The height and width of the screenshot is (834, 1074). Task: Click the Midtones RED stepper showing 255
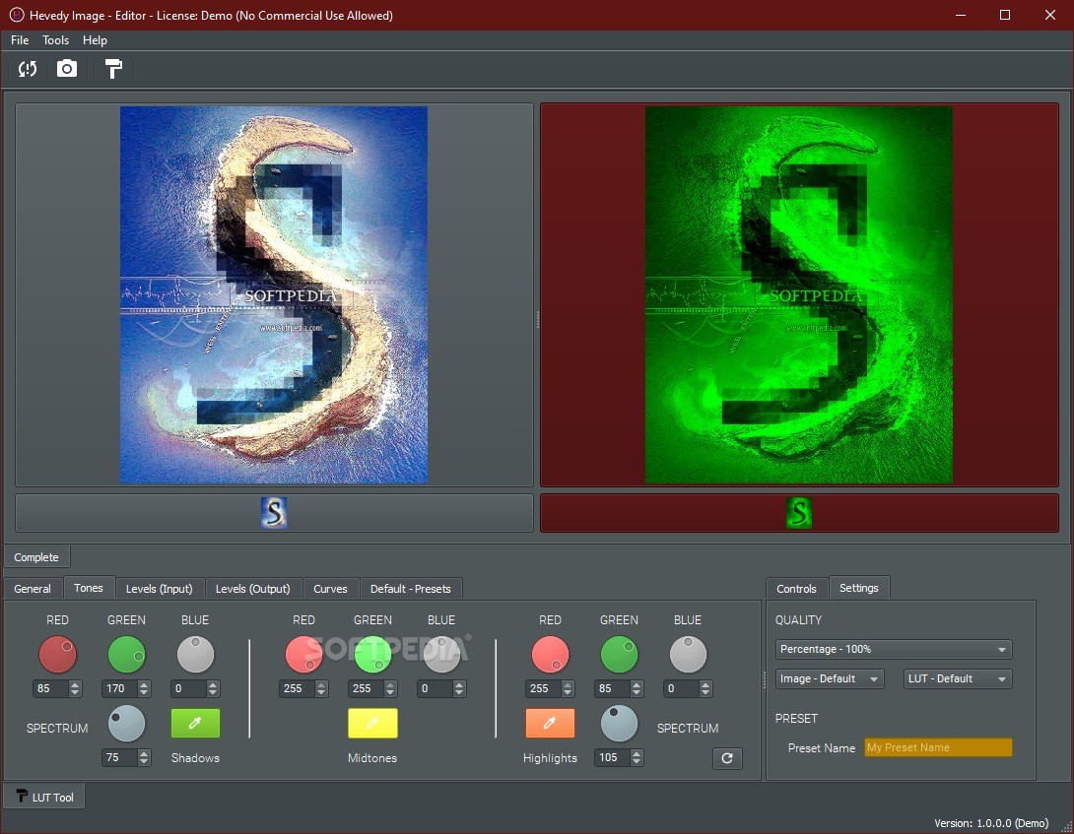304,689
